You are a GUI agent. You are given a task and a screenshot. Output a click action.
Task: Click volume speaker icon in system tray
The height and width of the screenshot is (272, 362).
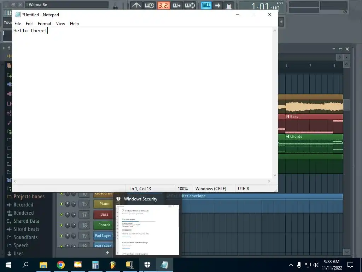[316, 265]
